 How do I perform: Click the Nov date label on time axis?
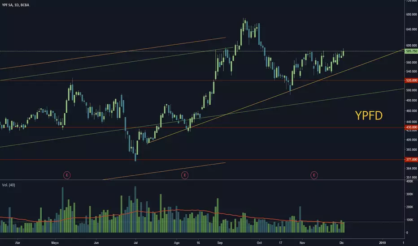[302, 243]
